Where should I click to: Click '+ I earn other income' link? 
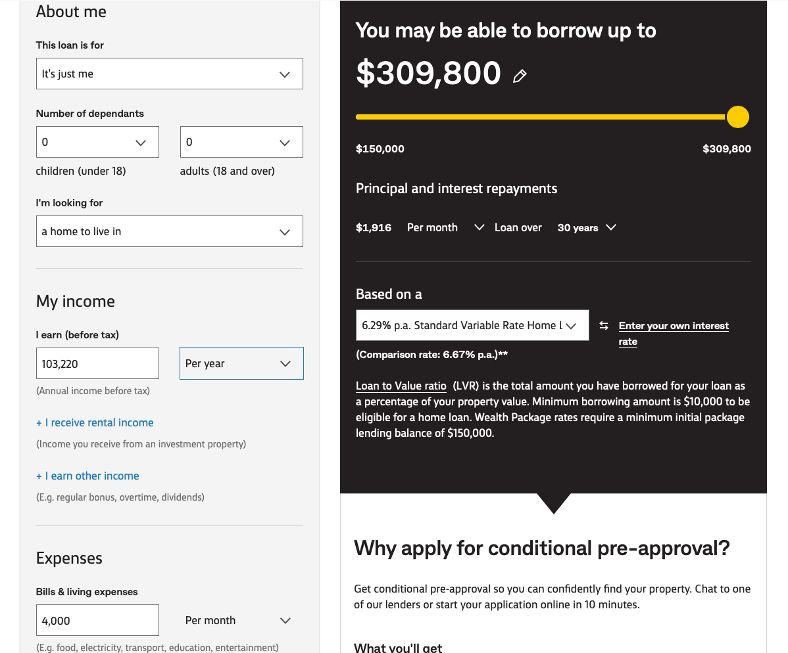click(x=87, y=476)
